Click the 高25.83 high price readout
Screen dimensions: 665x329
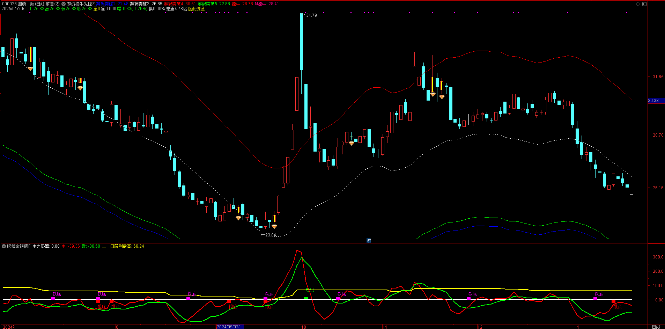53,9
